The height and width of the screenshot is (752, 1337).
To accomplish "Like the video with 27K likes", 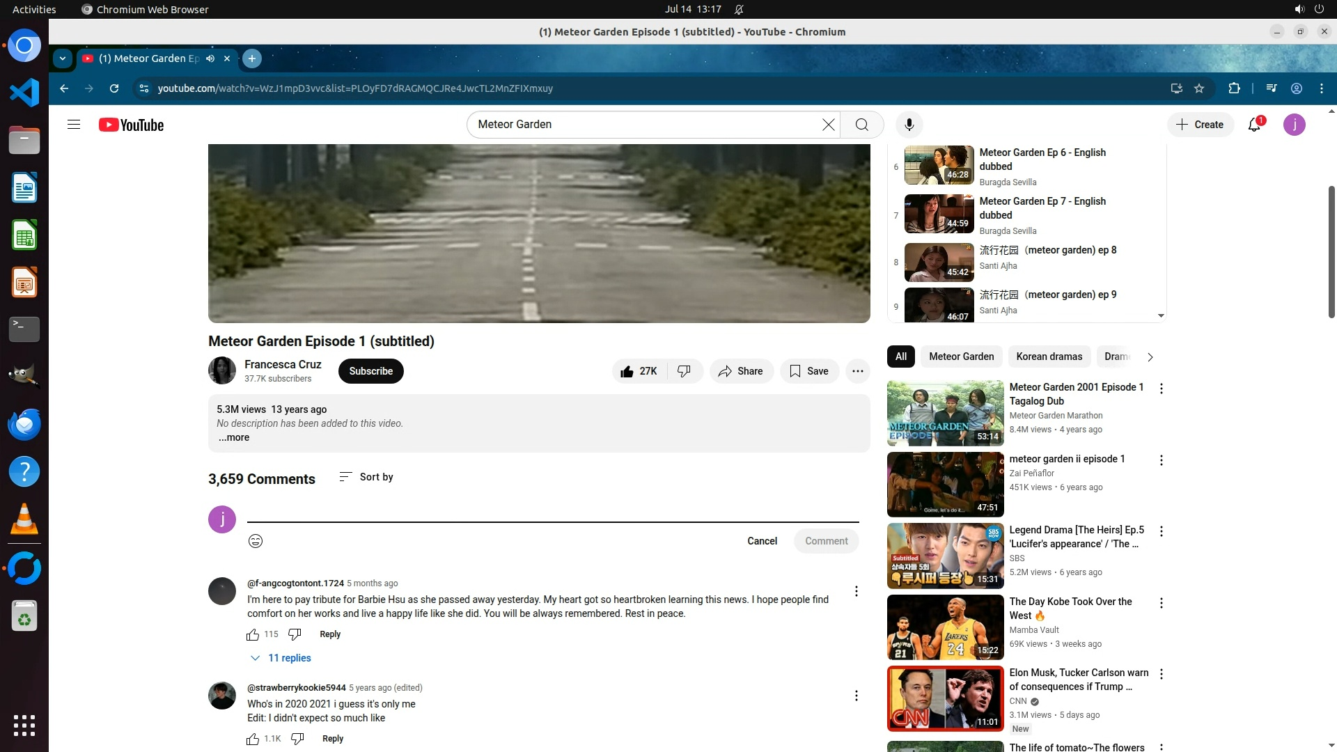I will coord(639,371).
